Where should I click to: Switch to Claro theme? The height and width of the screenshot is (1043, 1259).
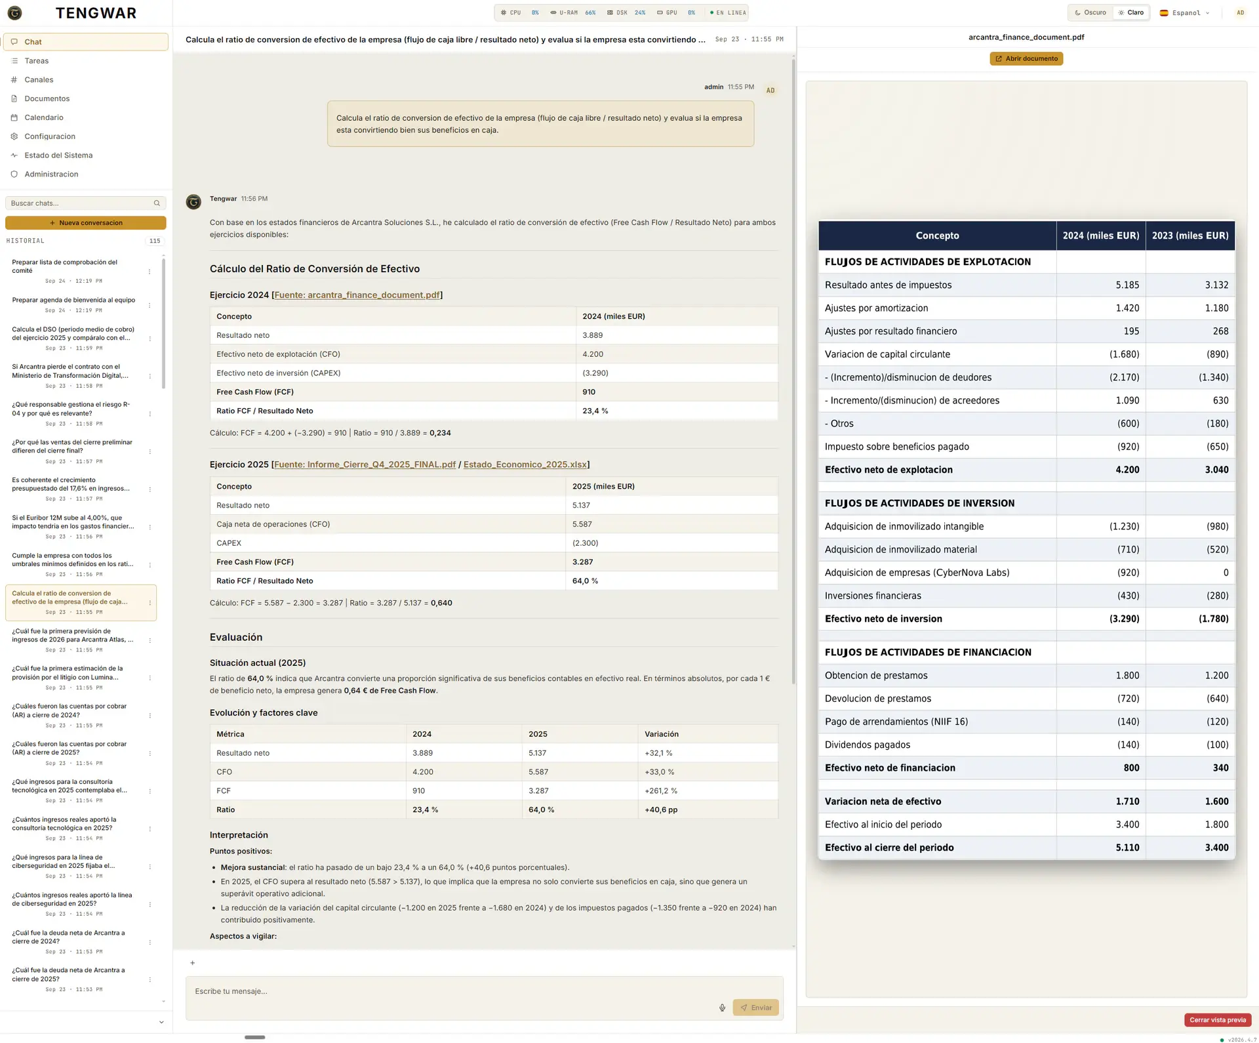[1131, 12]
